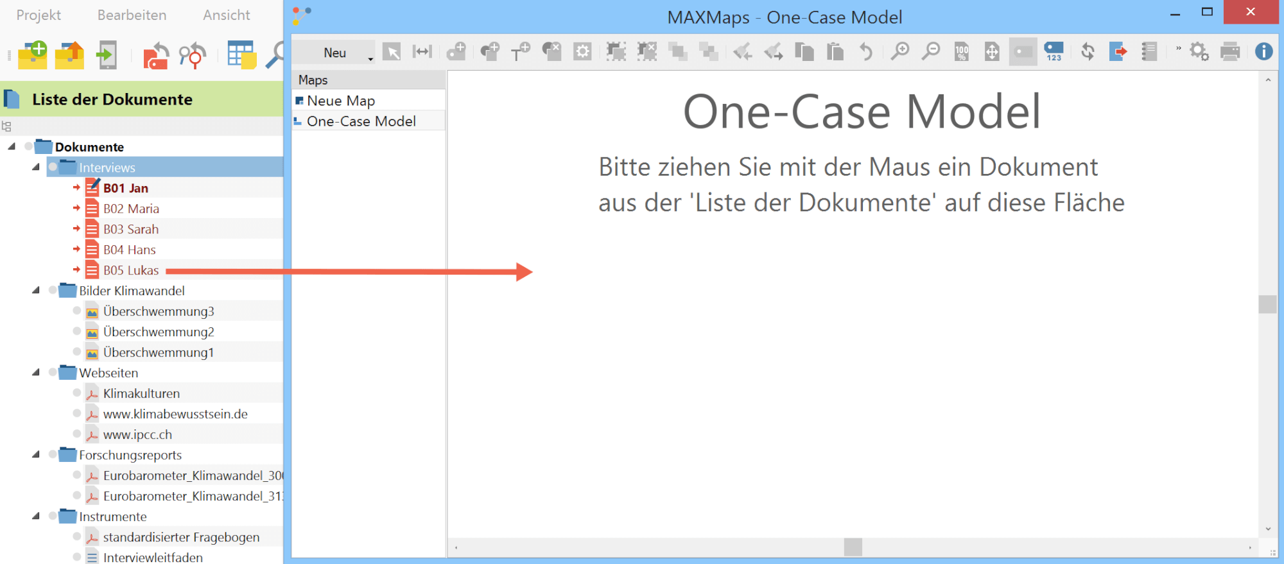Reset map zoom to 100%

[962, 51]
